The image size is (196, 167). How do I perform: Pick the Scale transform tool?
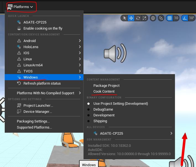coord(144,18)
